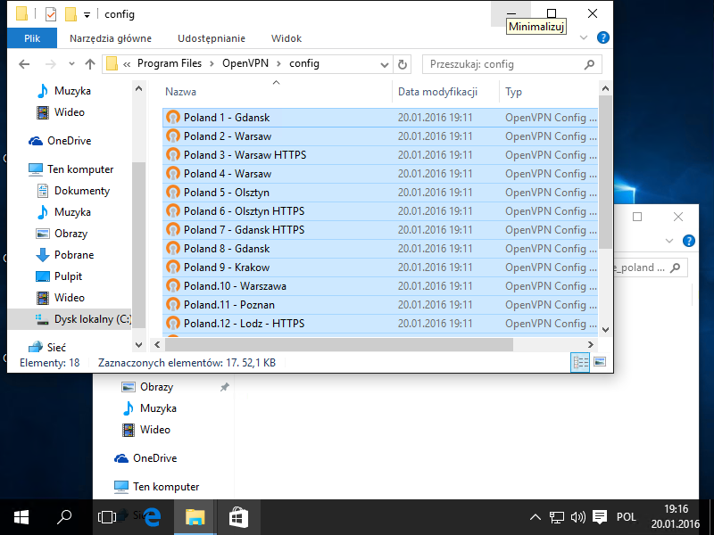The width and height of the screenshot is (714, 535).
Task: Switch to large icons view in status bar
Action: [x=600, y=362]
